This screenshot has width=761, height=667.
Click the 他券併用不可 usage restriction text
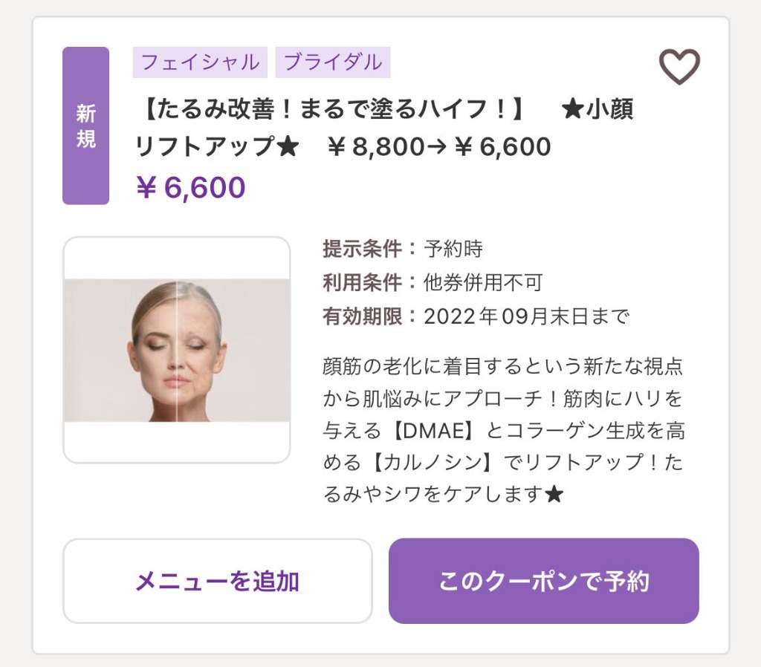pyautogui.click(x=483, y=283)
